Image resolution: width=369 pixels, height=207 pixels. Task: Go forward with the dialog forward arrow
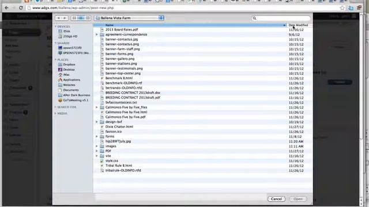pos(65,18)
